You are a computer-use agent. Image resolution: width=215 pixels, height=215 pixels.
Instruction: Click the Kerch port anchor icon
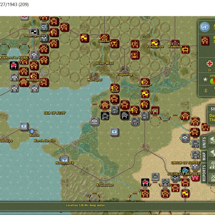point(32,131)
